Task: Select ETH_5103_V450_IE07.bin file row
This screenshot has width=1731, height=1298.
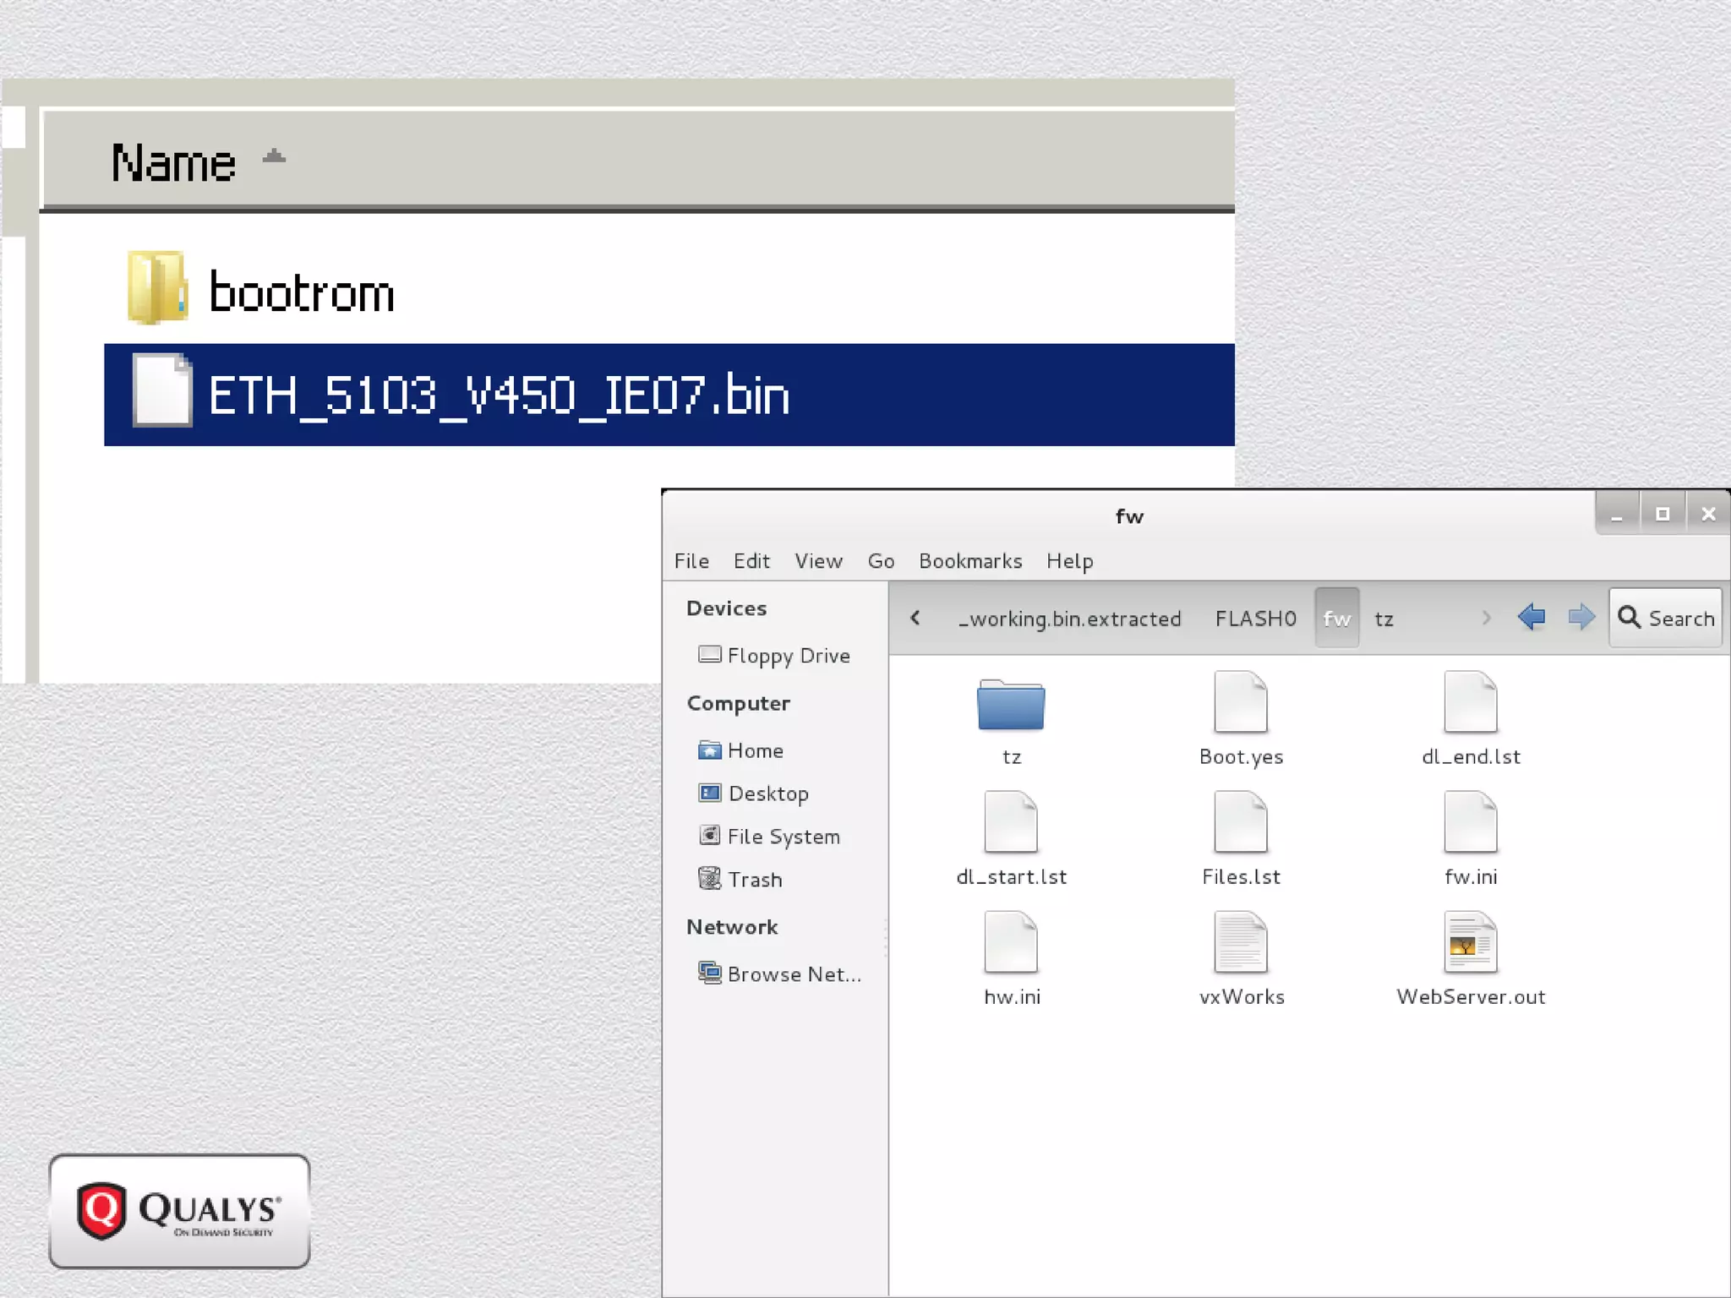Action: pos(499,395)
